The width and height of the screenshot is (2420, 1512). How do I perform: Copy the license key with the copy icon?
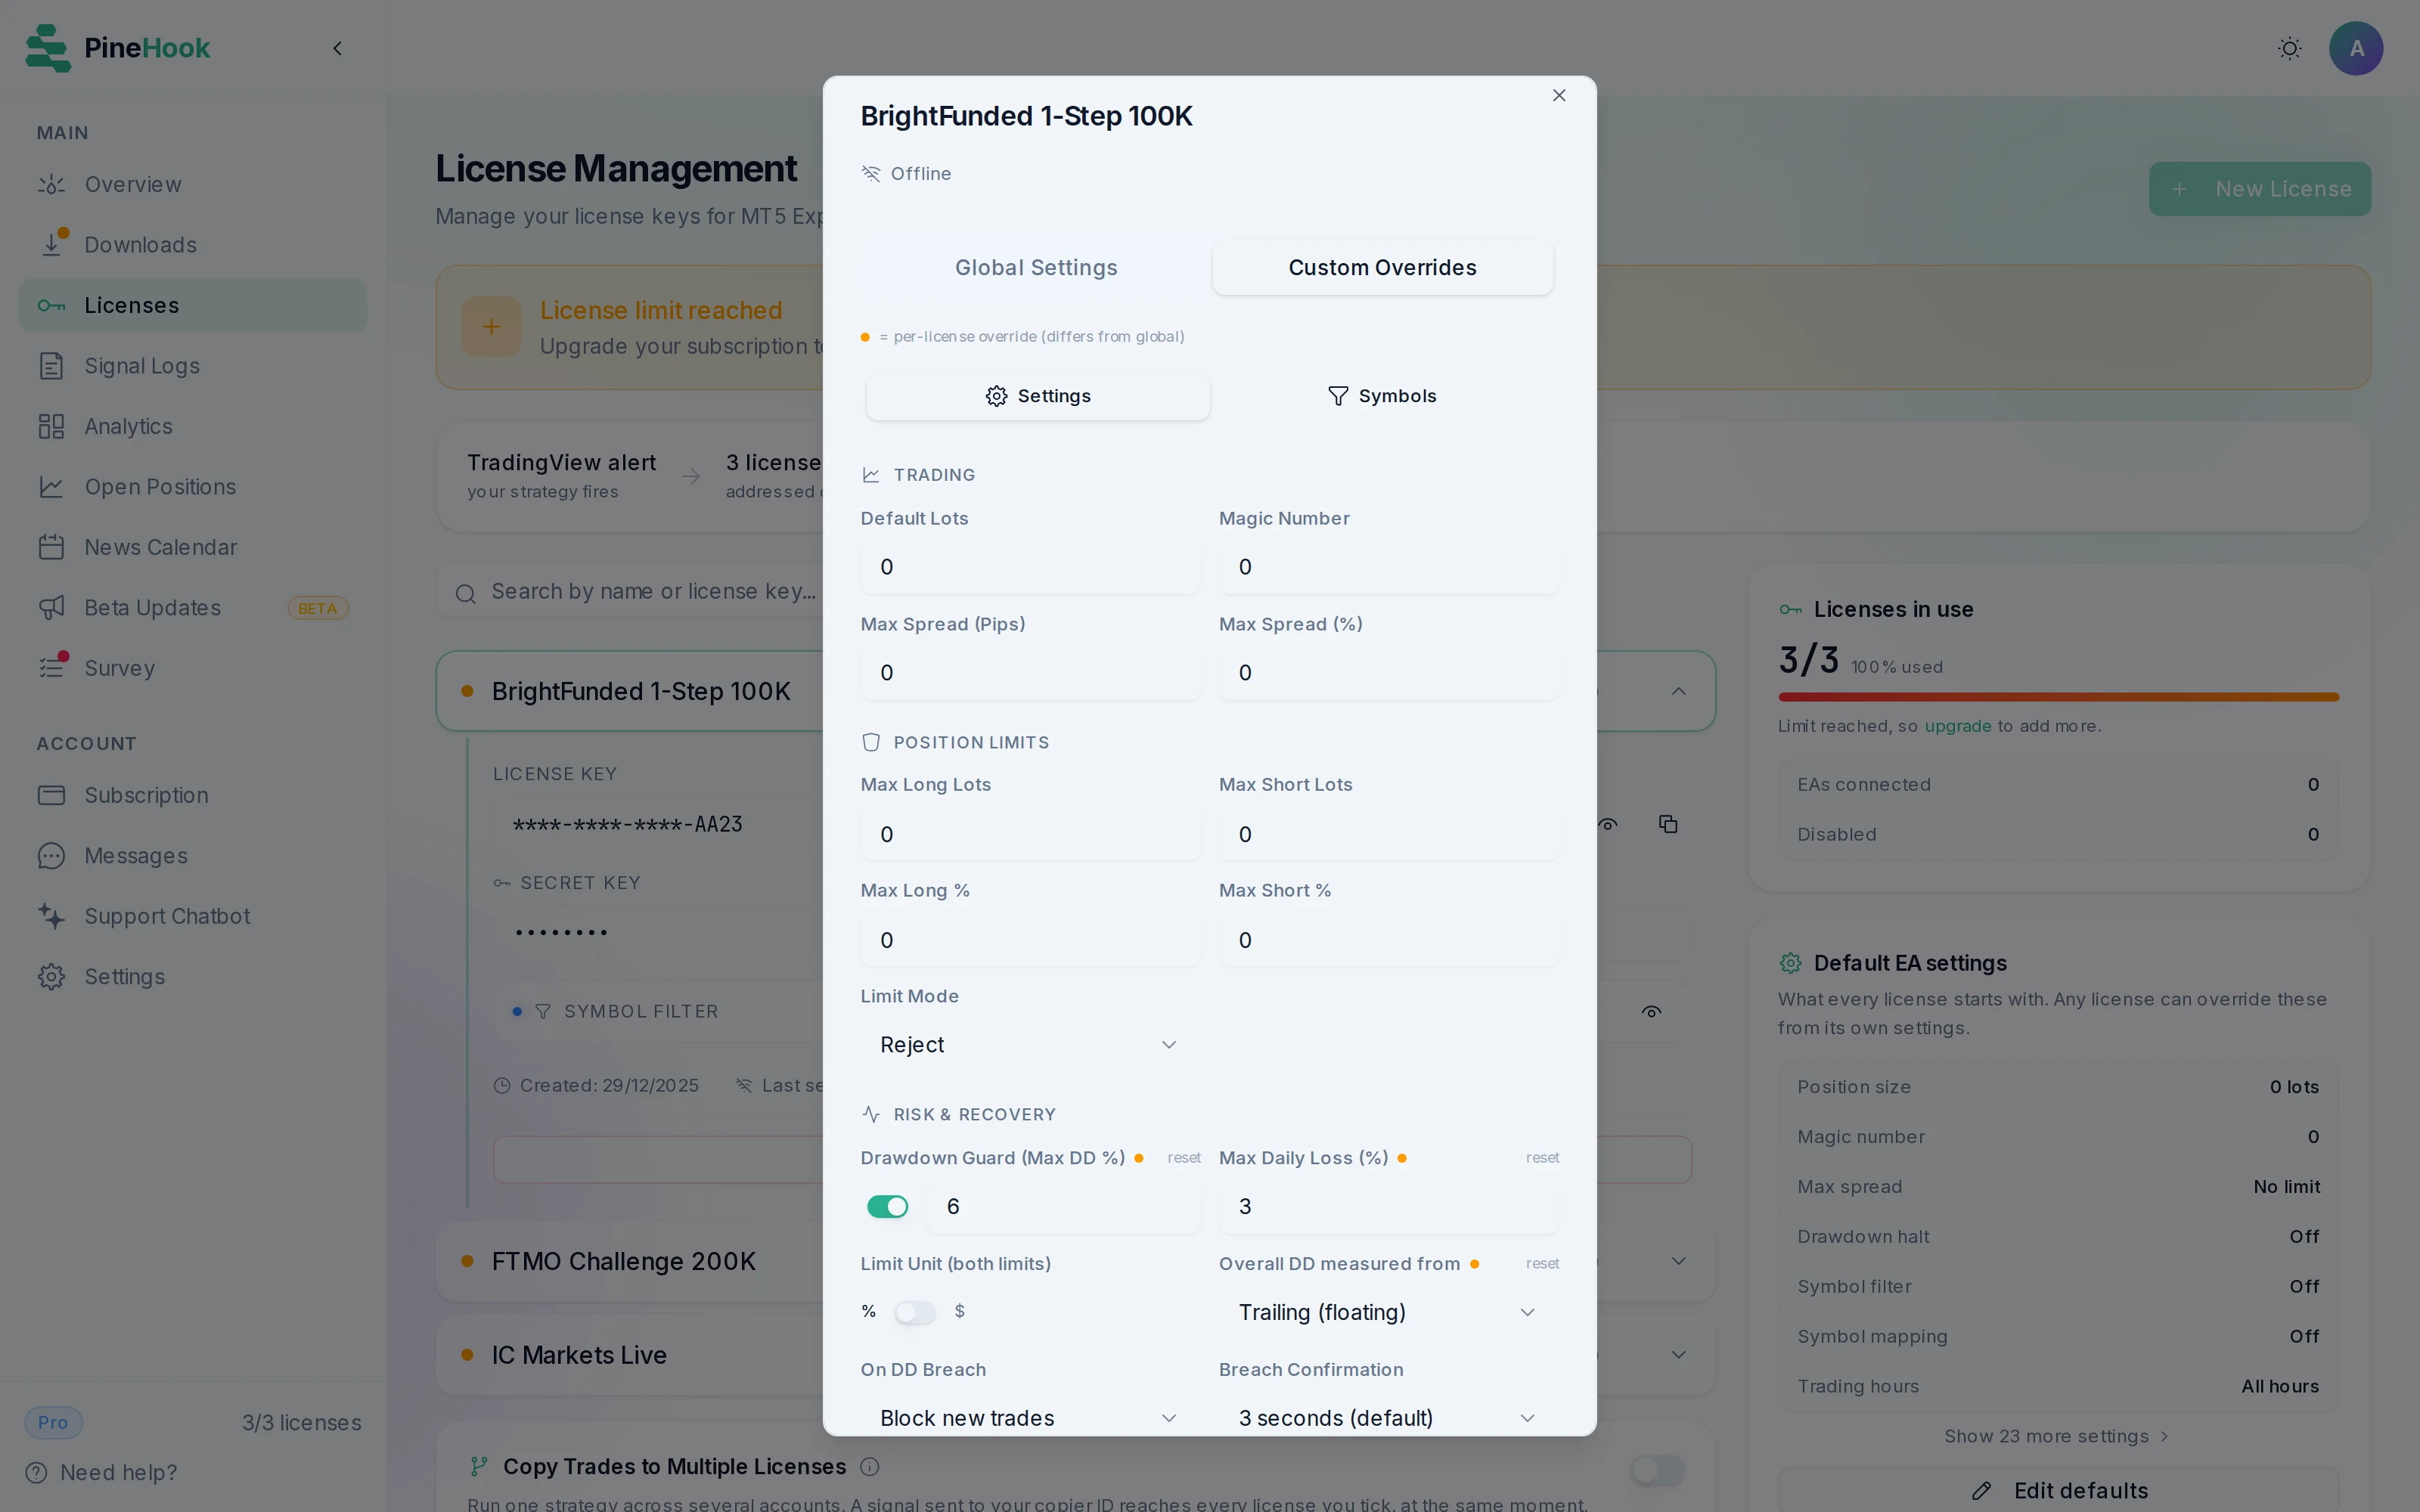(x=1668, y=824)
